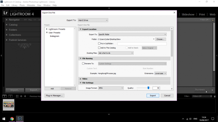Open network status in system tray
Viewport: 218px width, 122px height.
point(187,119)
